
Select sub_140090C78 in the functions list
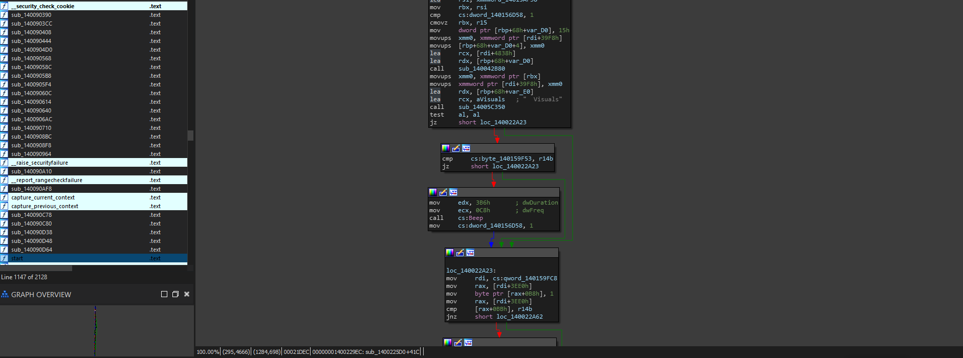pyautogui.click(x=31, y=215)
